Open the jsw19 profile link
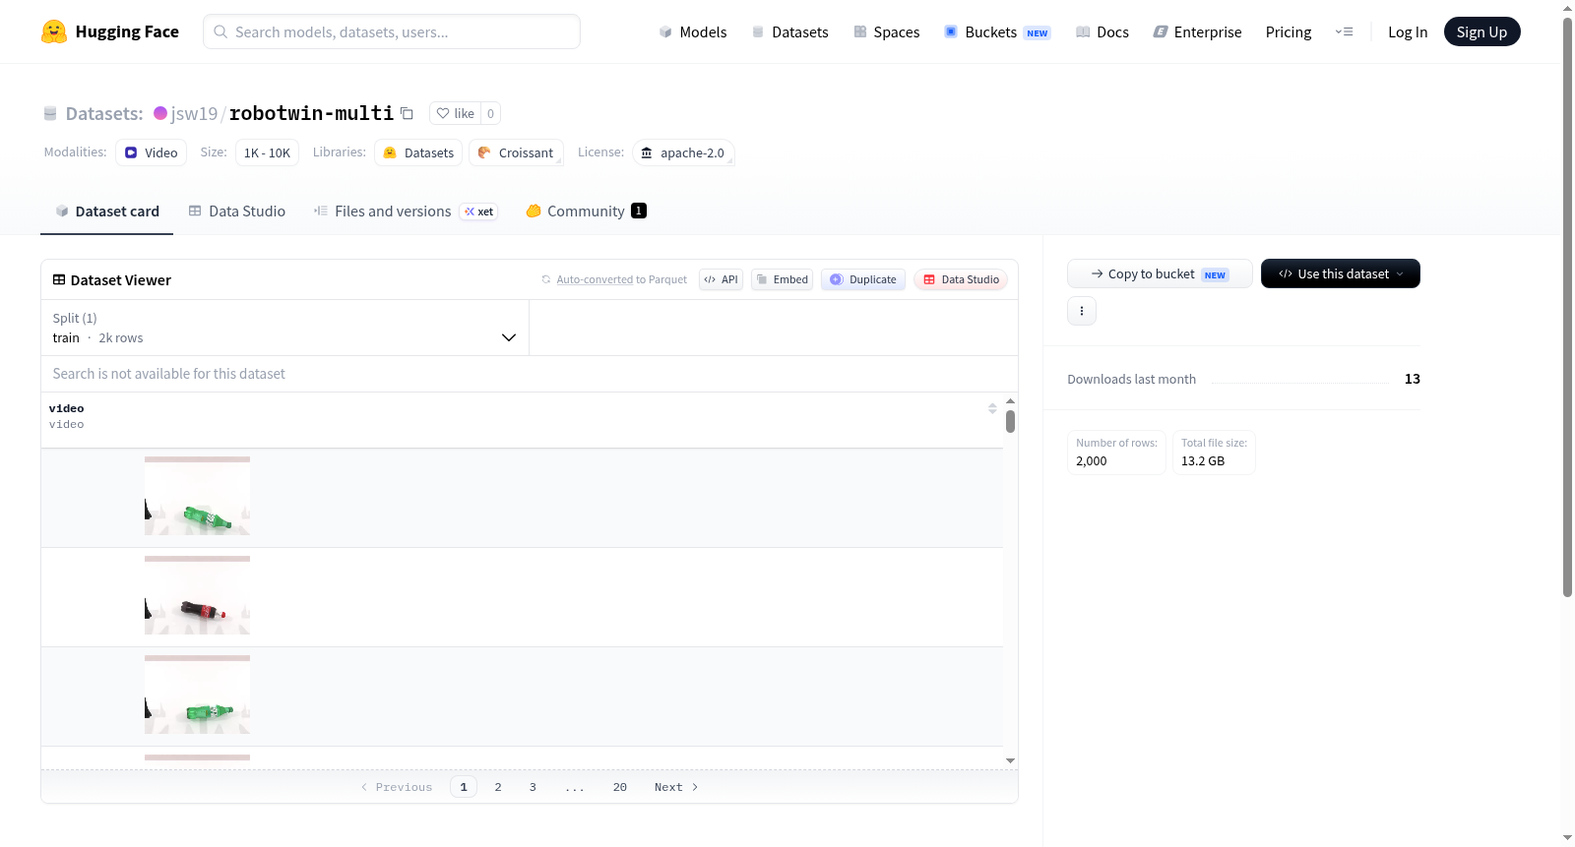This screenshot has height=847, width=1575. [x=194, y=113]
